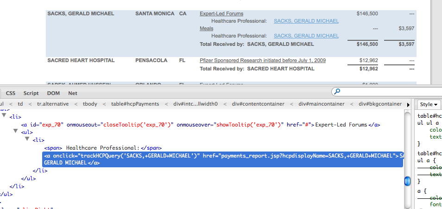Viewport: 442px width, 209px height.
Task: Click the closeTooltip('exp_70') attribute value
Action: [136, 125]
